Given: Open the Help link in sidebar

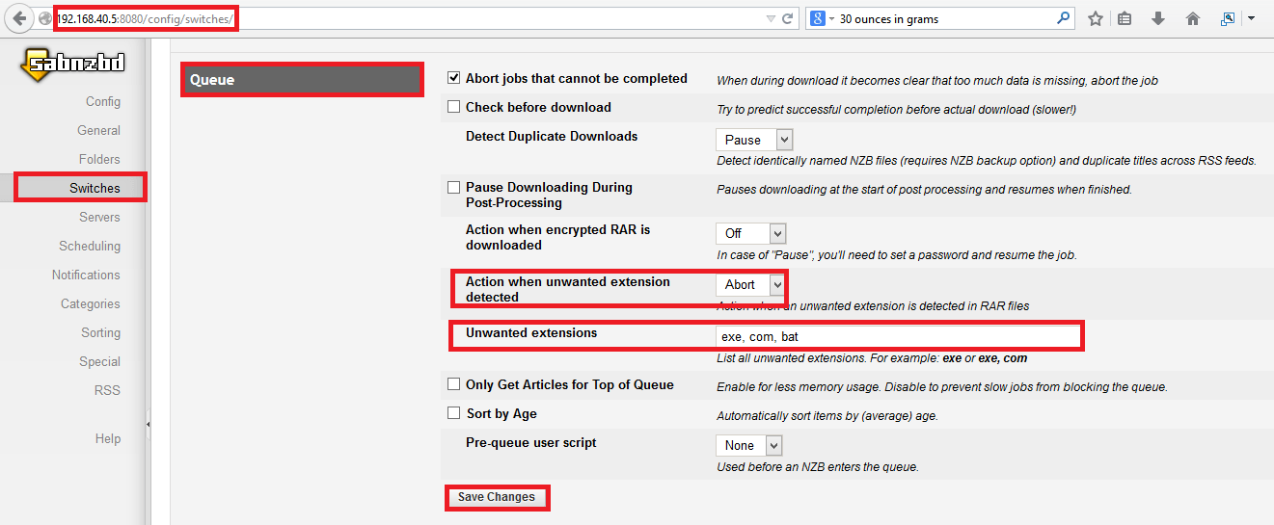Looking at the screenshot, I should coord(108,438).
